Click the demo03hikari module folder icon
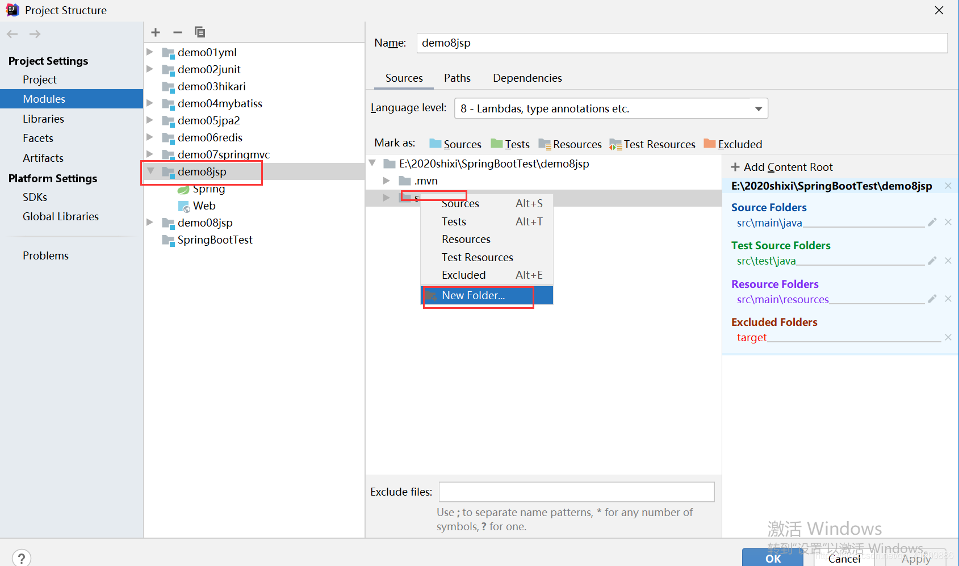Viewport: 959px width, 566px height. 168,87
